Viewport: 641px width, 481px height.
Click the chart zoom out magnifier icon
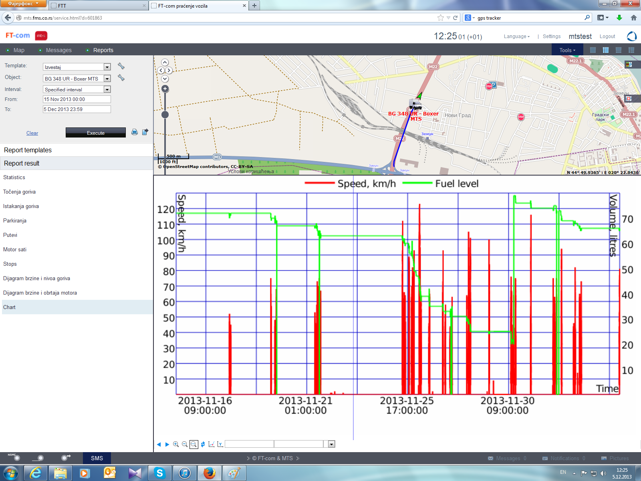click(185, 444)
